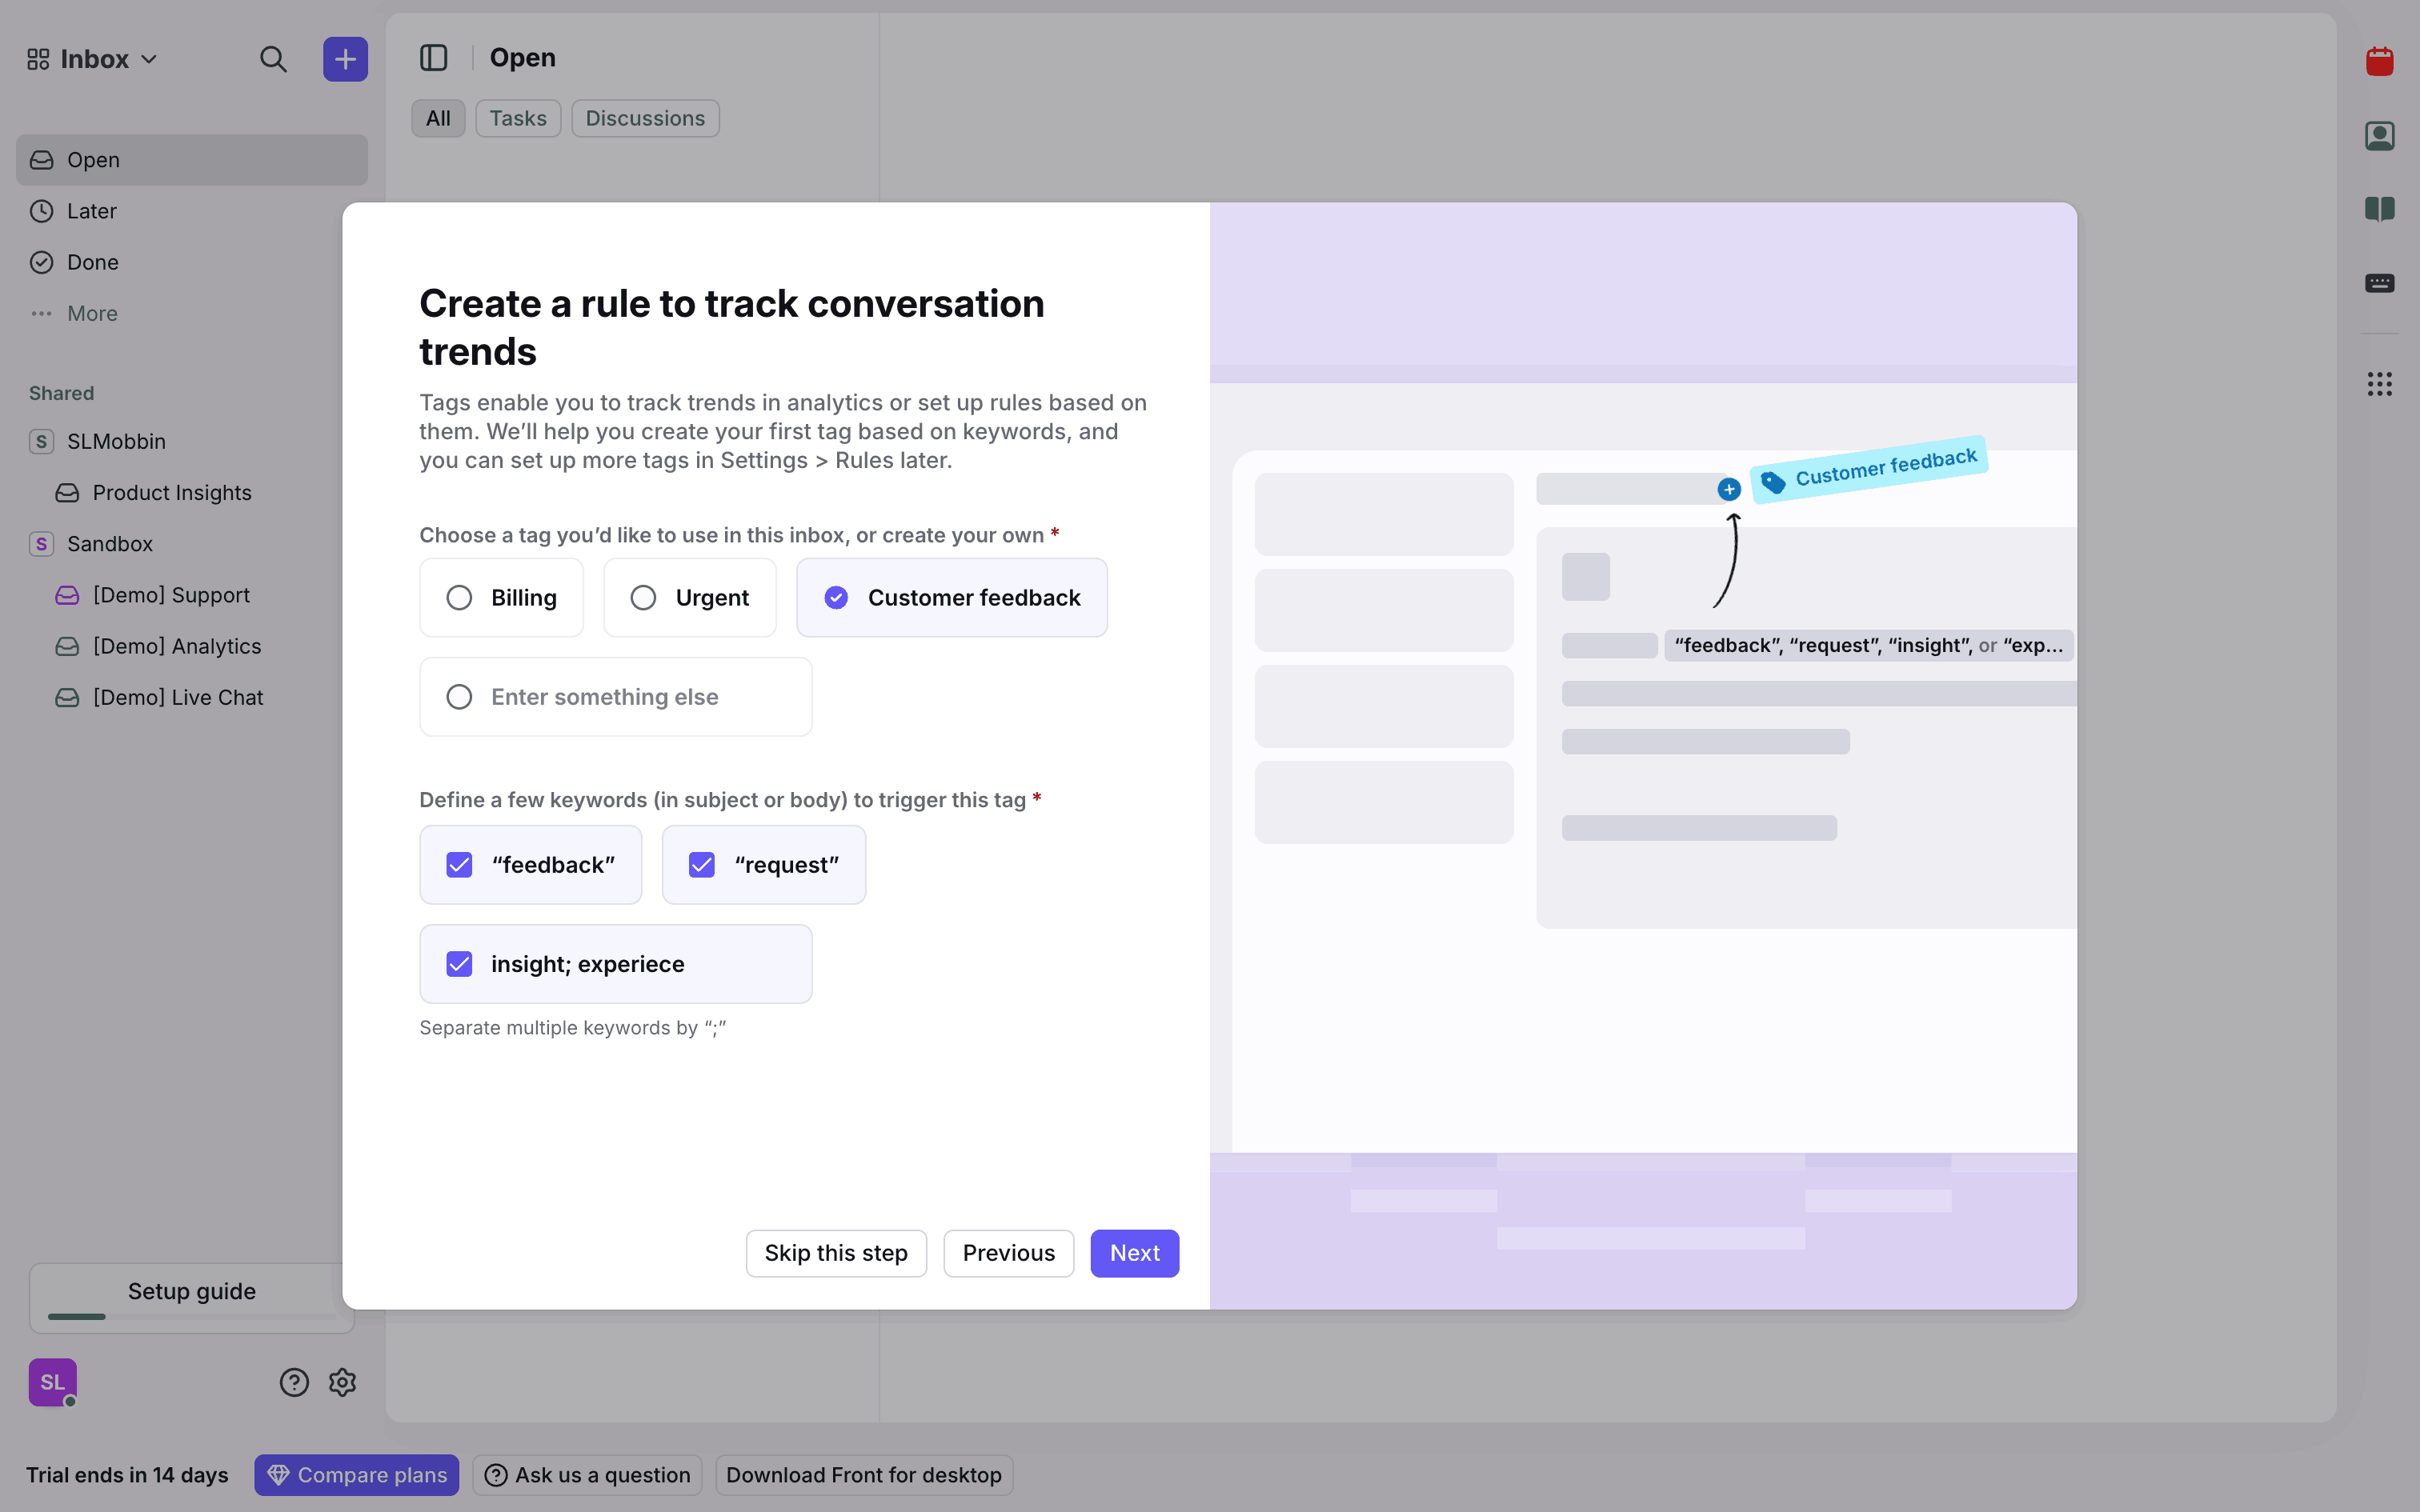Switch to the Tasks tab

click(517, 118)
